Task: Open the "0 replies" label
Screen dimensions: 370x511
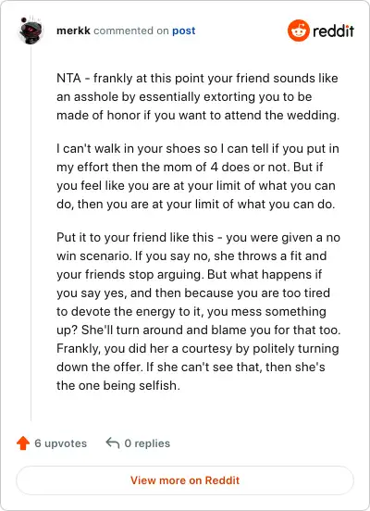Action: [147, 443]
